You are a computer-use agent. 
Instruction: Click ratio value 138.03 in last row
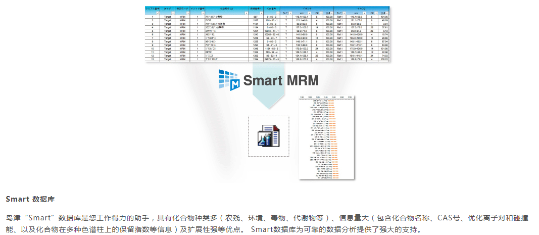point(384,59)
